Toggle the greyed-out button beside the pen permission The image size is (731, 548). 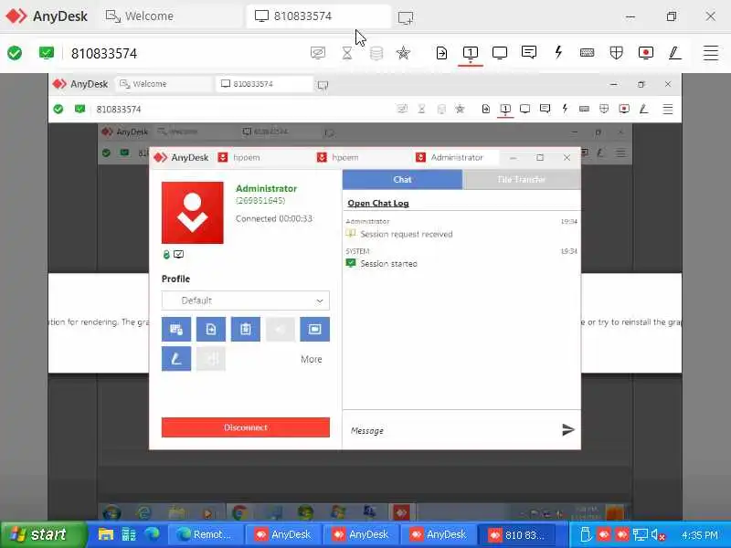(x=211, y=358)
